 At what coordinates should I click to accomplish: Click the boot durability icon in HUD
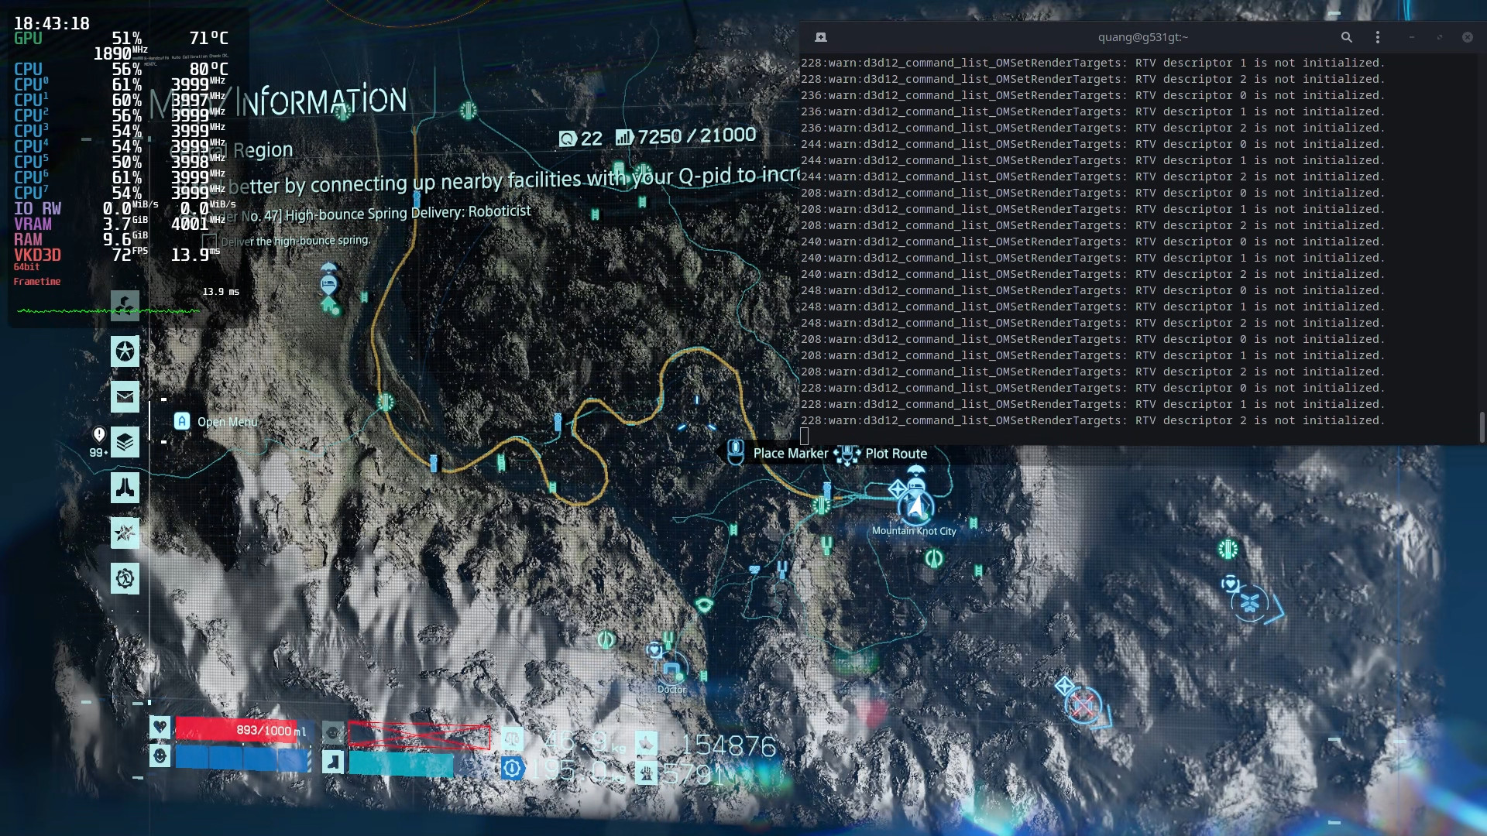(333, 762)
